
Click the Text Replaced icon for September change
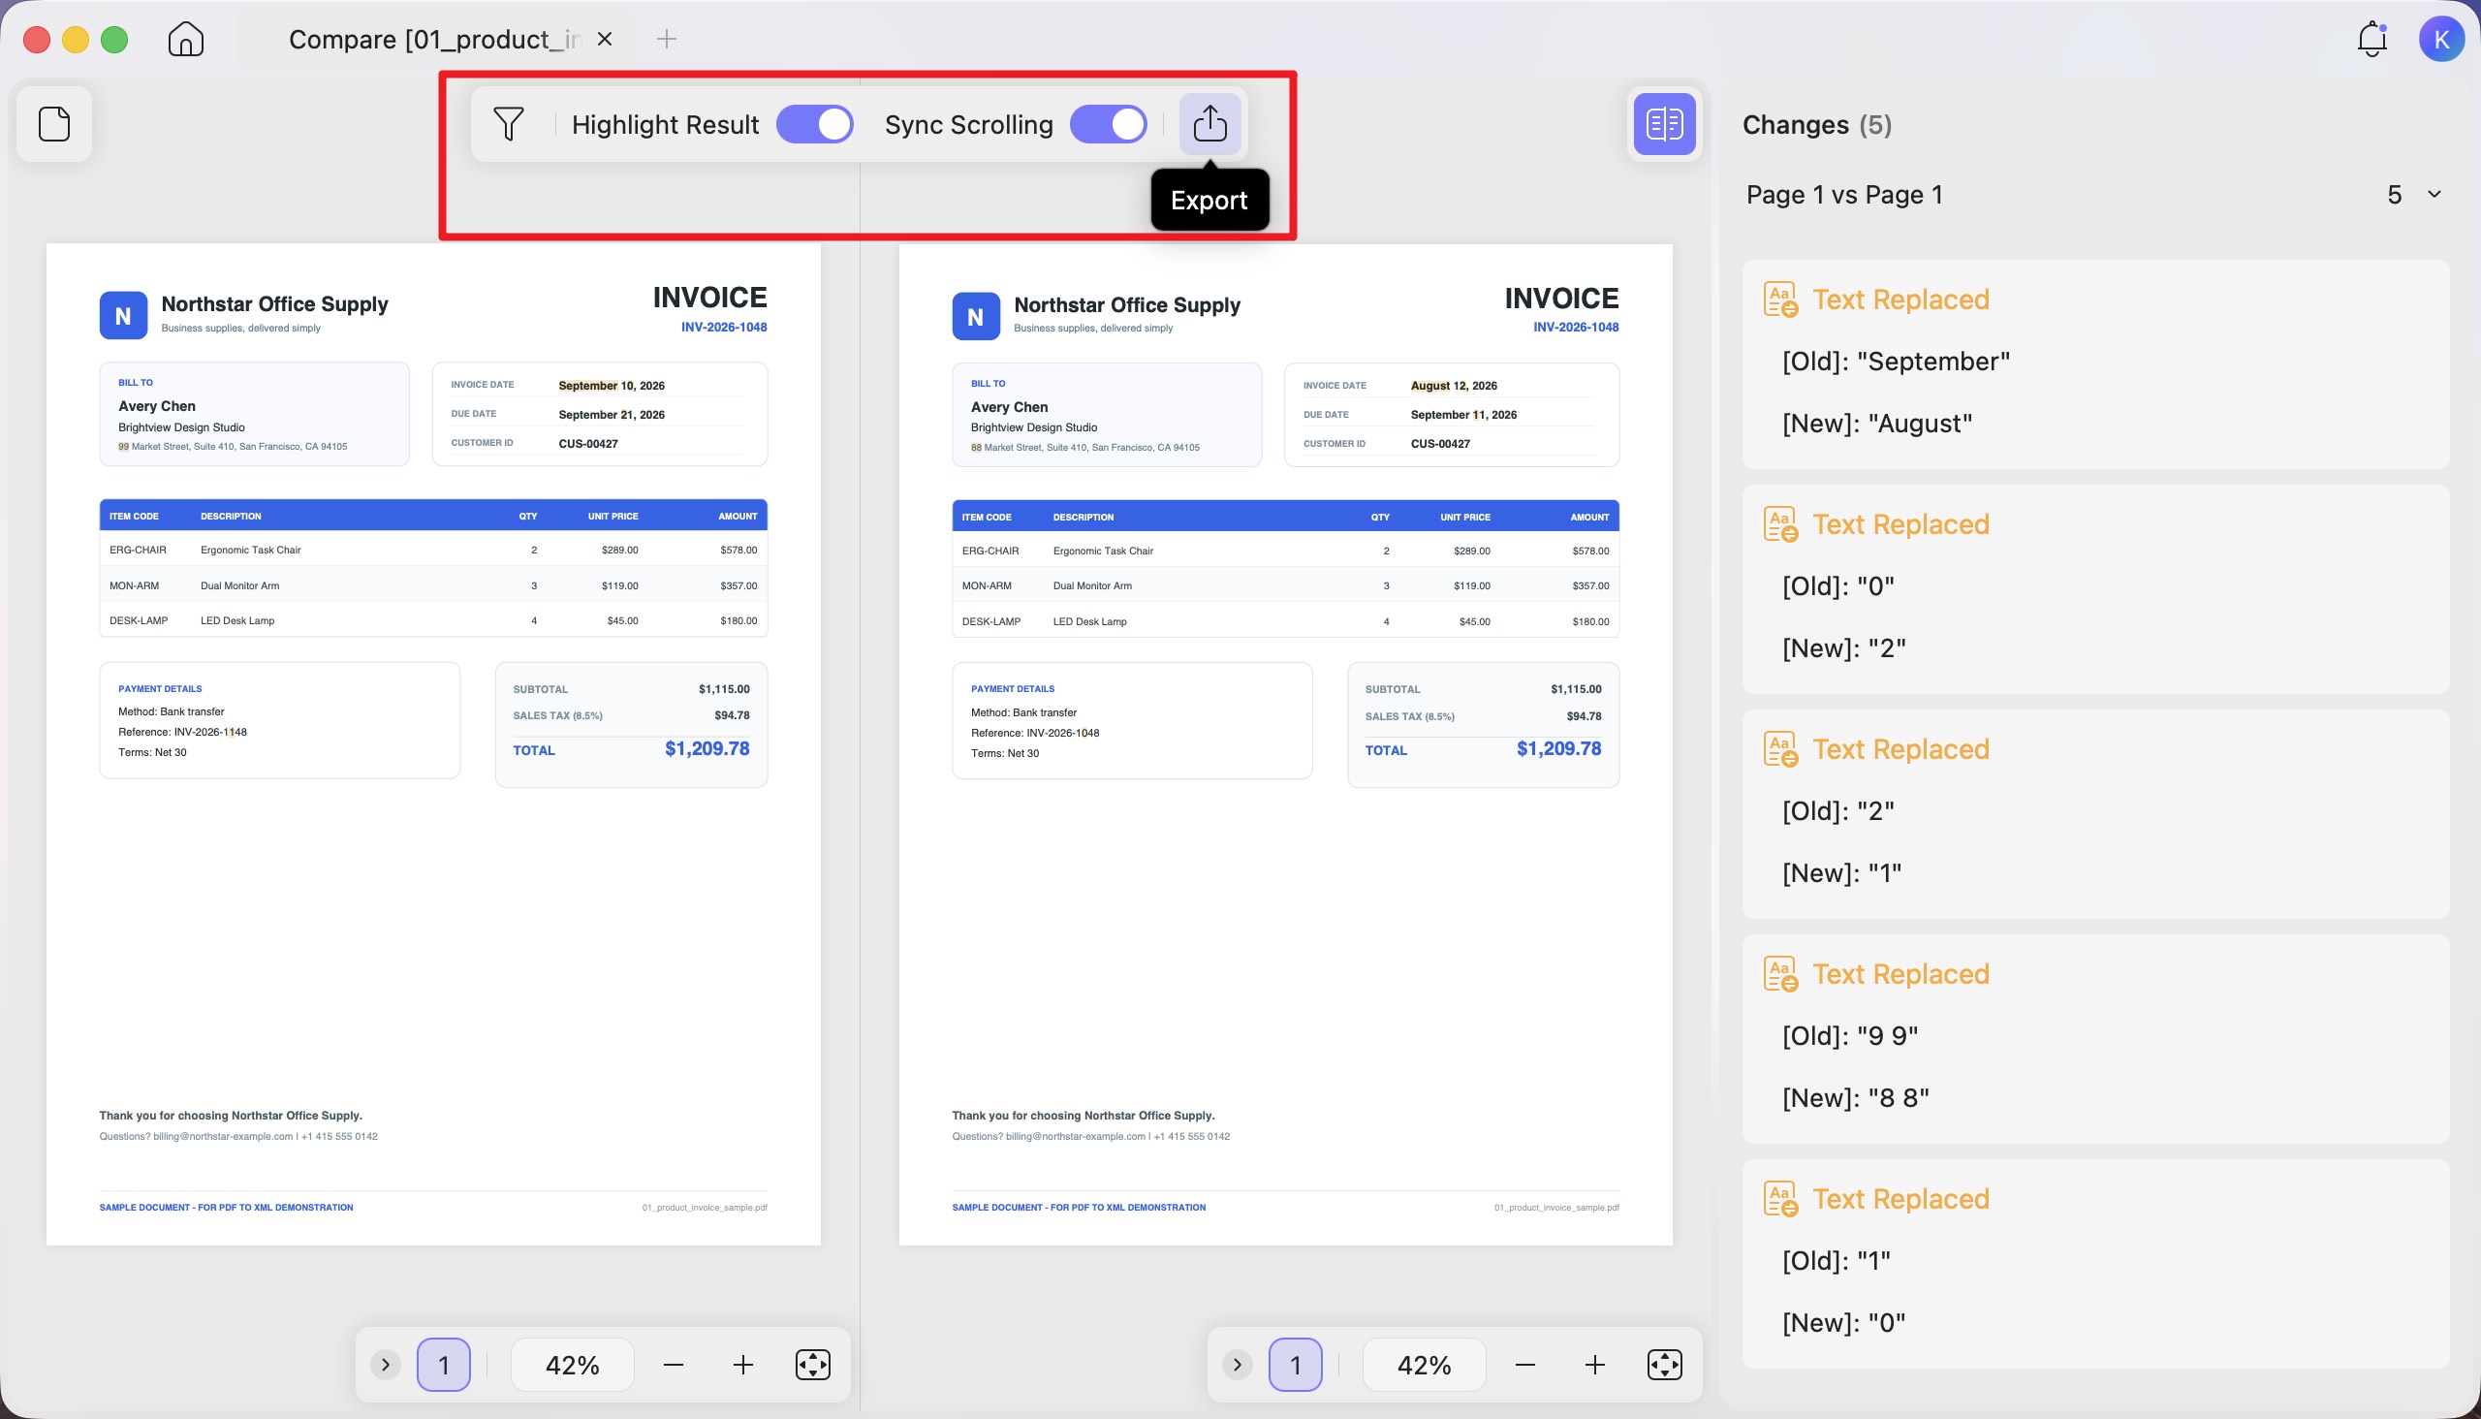(1781, 300)
